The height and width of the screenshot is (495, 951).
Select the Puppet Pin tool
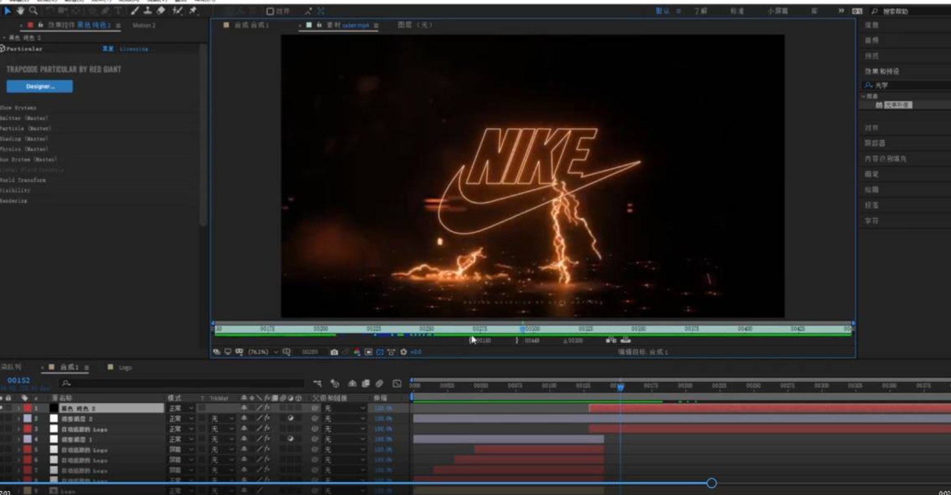pos(193,10)
